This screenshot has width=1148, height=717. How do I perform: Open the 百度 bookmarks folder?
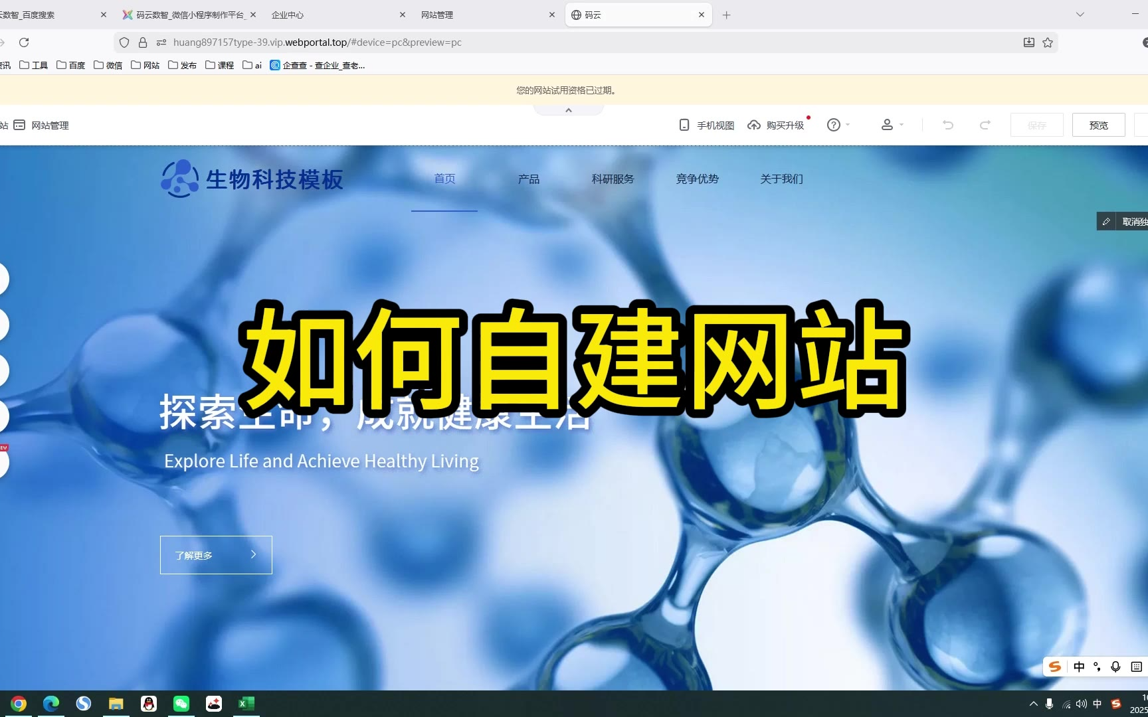(71, 65)
